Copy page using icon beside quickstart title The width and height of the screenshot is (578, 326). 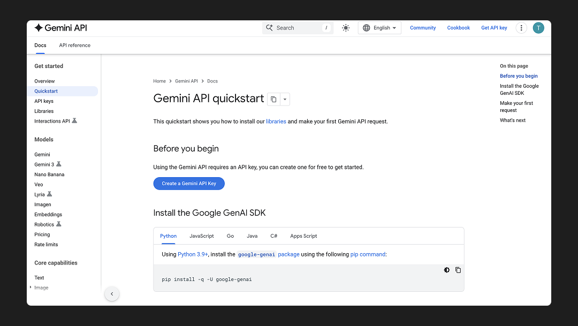[273, 99]
